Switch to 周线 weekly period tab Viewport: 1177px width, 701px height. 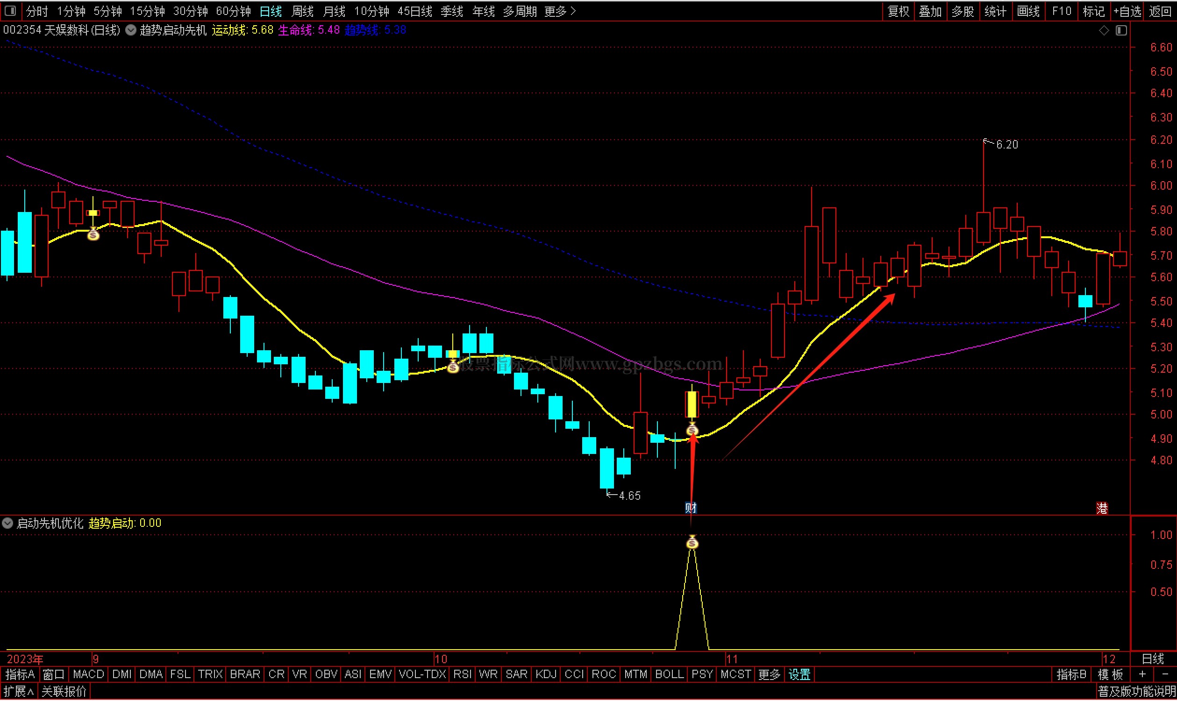click(302, 11)
